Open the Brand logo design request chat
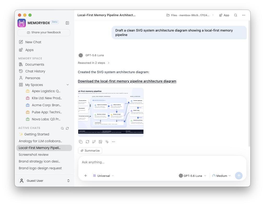Screen dimensions: 265x206 click(x=44, y=168)
